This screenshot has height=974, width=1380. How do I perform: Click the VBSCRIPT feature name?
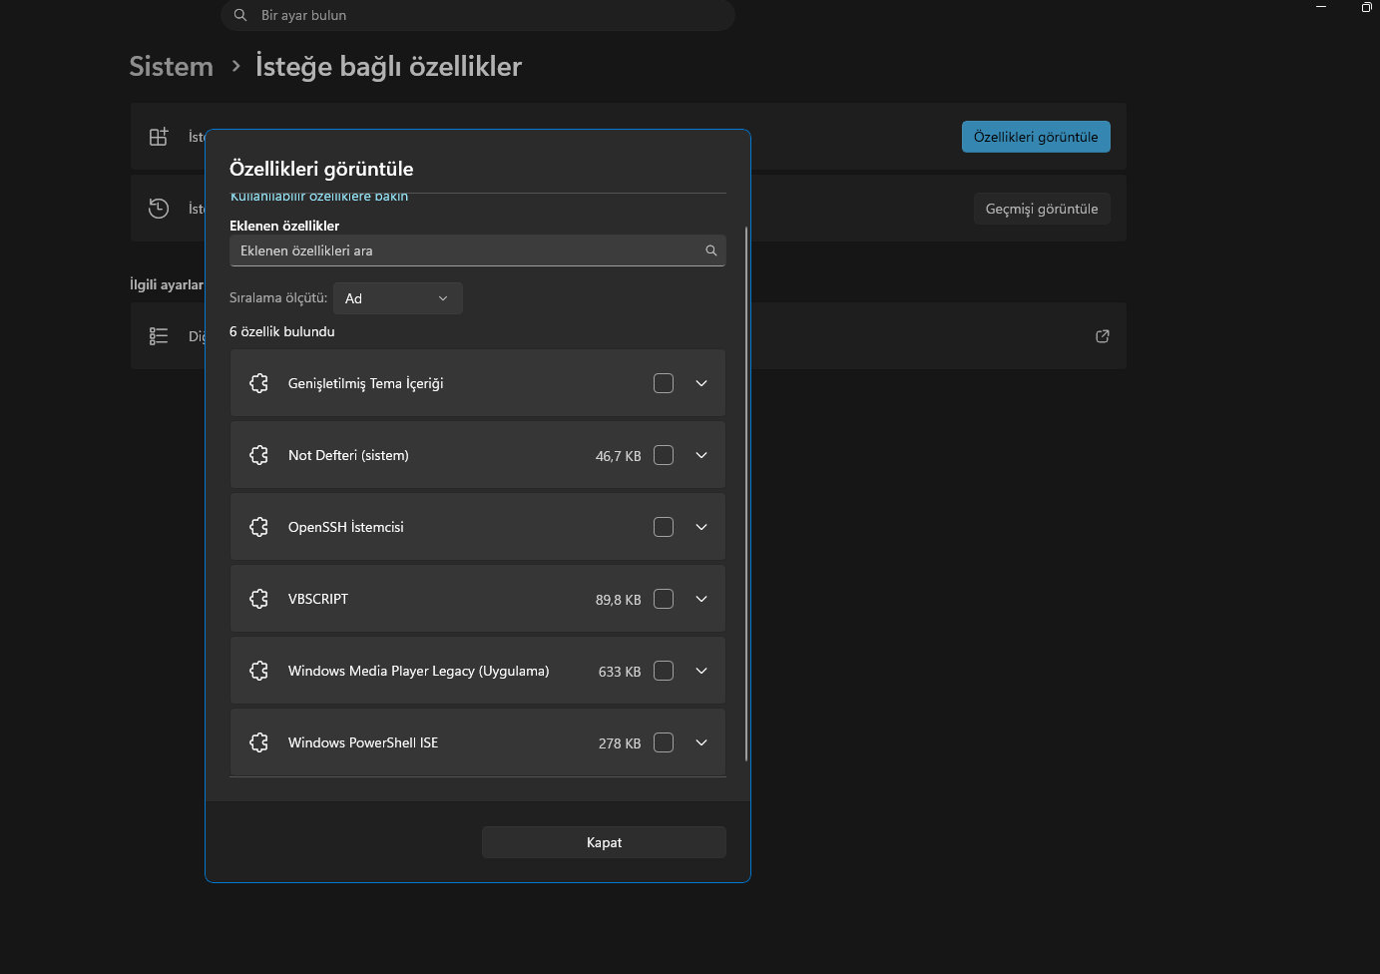[x=318, y=599]
